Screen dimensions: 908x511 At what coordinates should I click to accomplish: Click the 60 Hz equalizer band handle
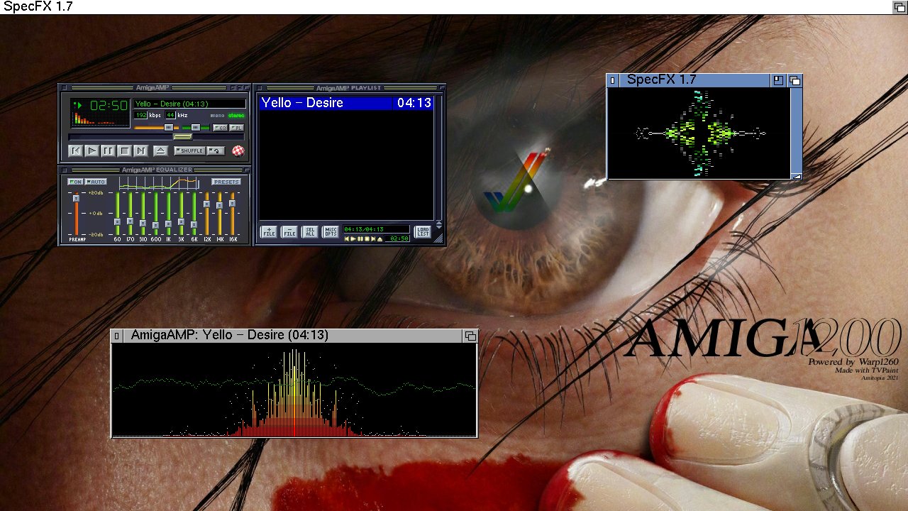point(117,222)
